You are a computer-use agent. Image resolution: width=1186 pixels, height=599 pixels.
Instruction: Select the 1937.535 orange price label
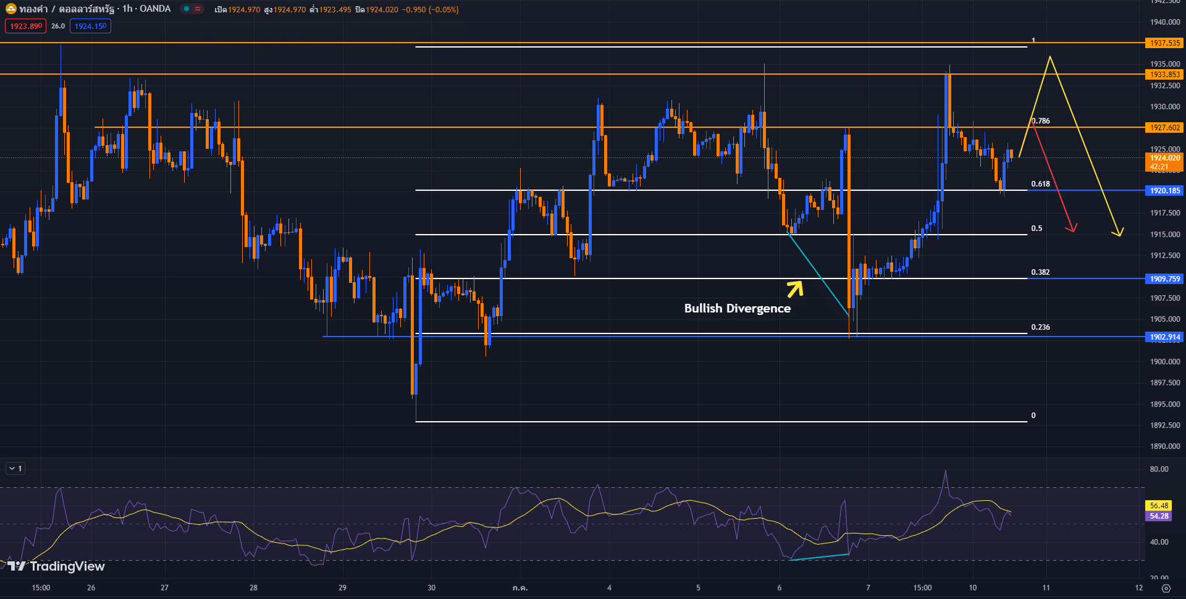click(x=1164, y=43)
